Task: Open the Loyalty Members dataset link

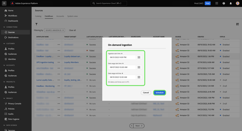Action: [71, 62]
